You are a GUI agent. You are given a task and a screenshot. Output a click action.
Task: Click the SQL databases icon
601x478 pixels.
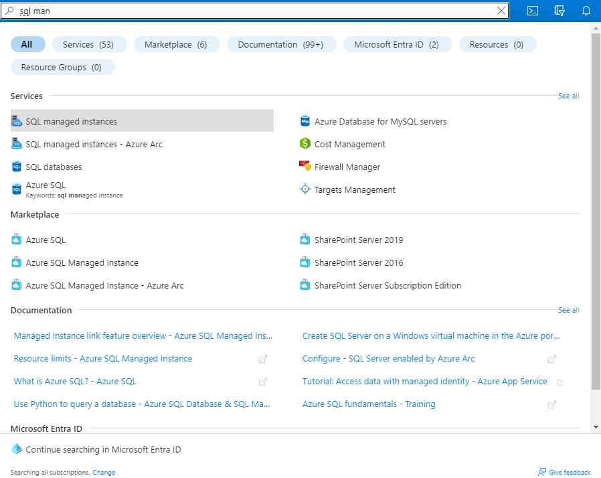(17, 167)
